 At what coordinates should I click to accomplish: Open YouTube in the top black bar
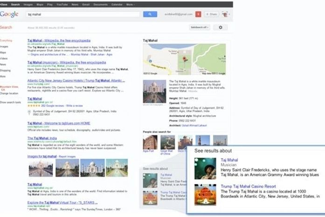click(x=62, y=4)
